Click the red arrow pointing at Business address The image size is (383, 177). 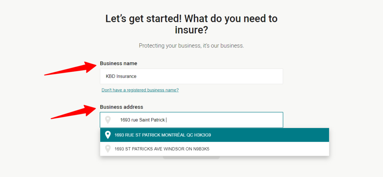[73, 112]
